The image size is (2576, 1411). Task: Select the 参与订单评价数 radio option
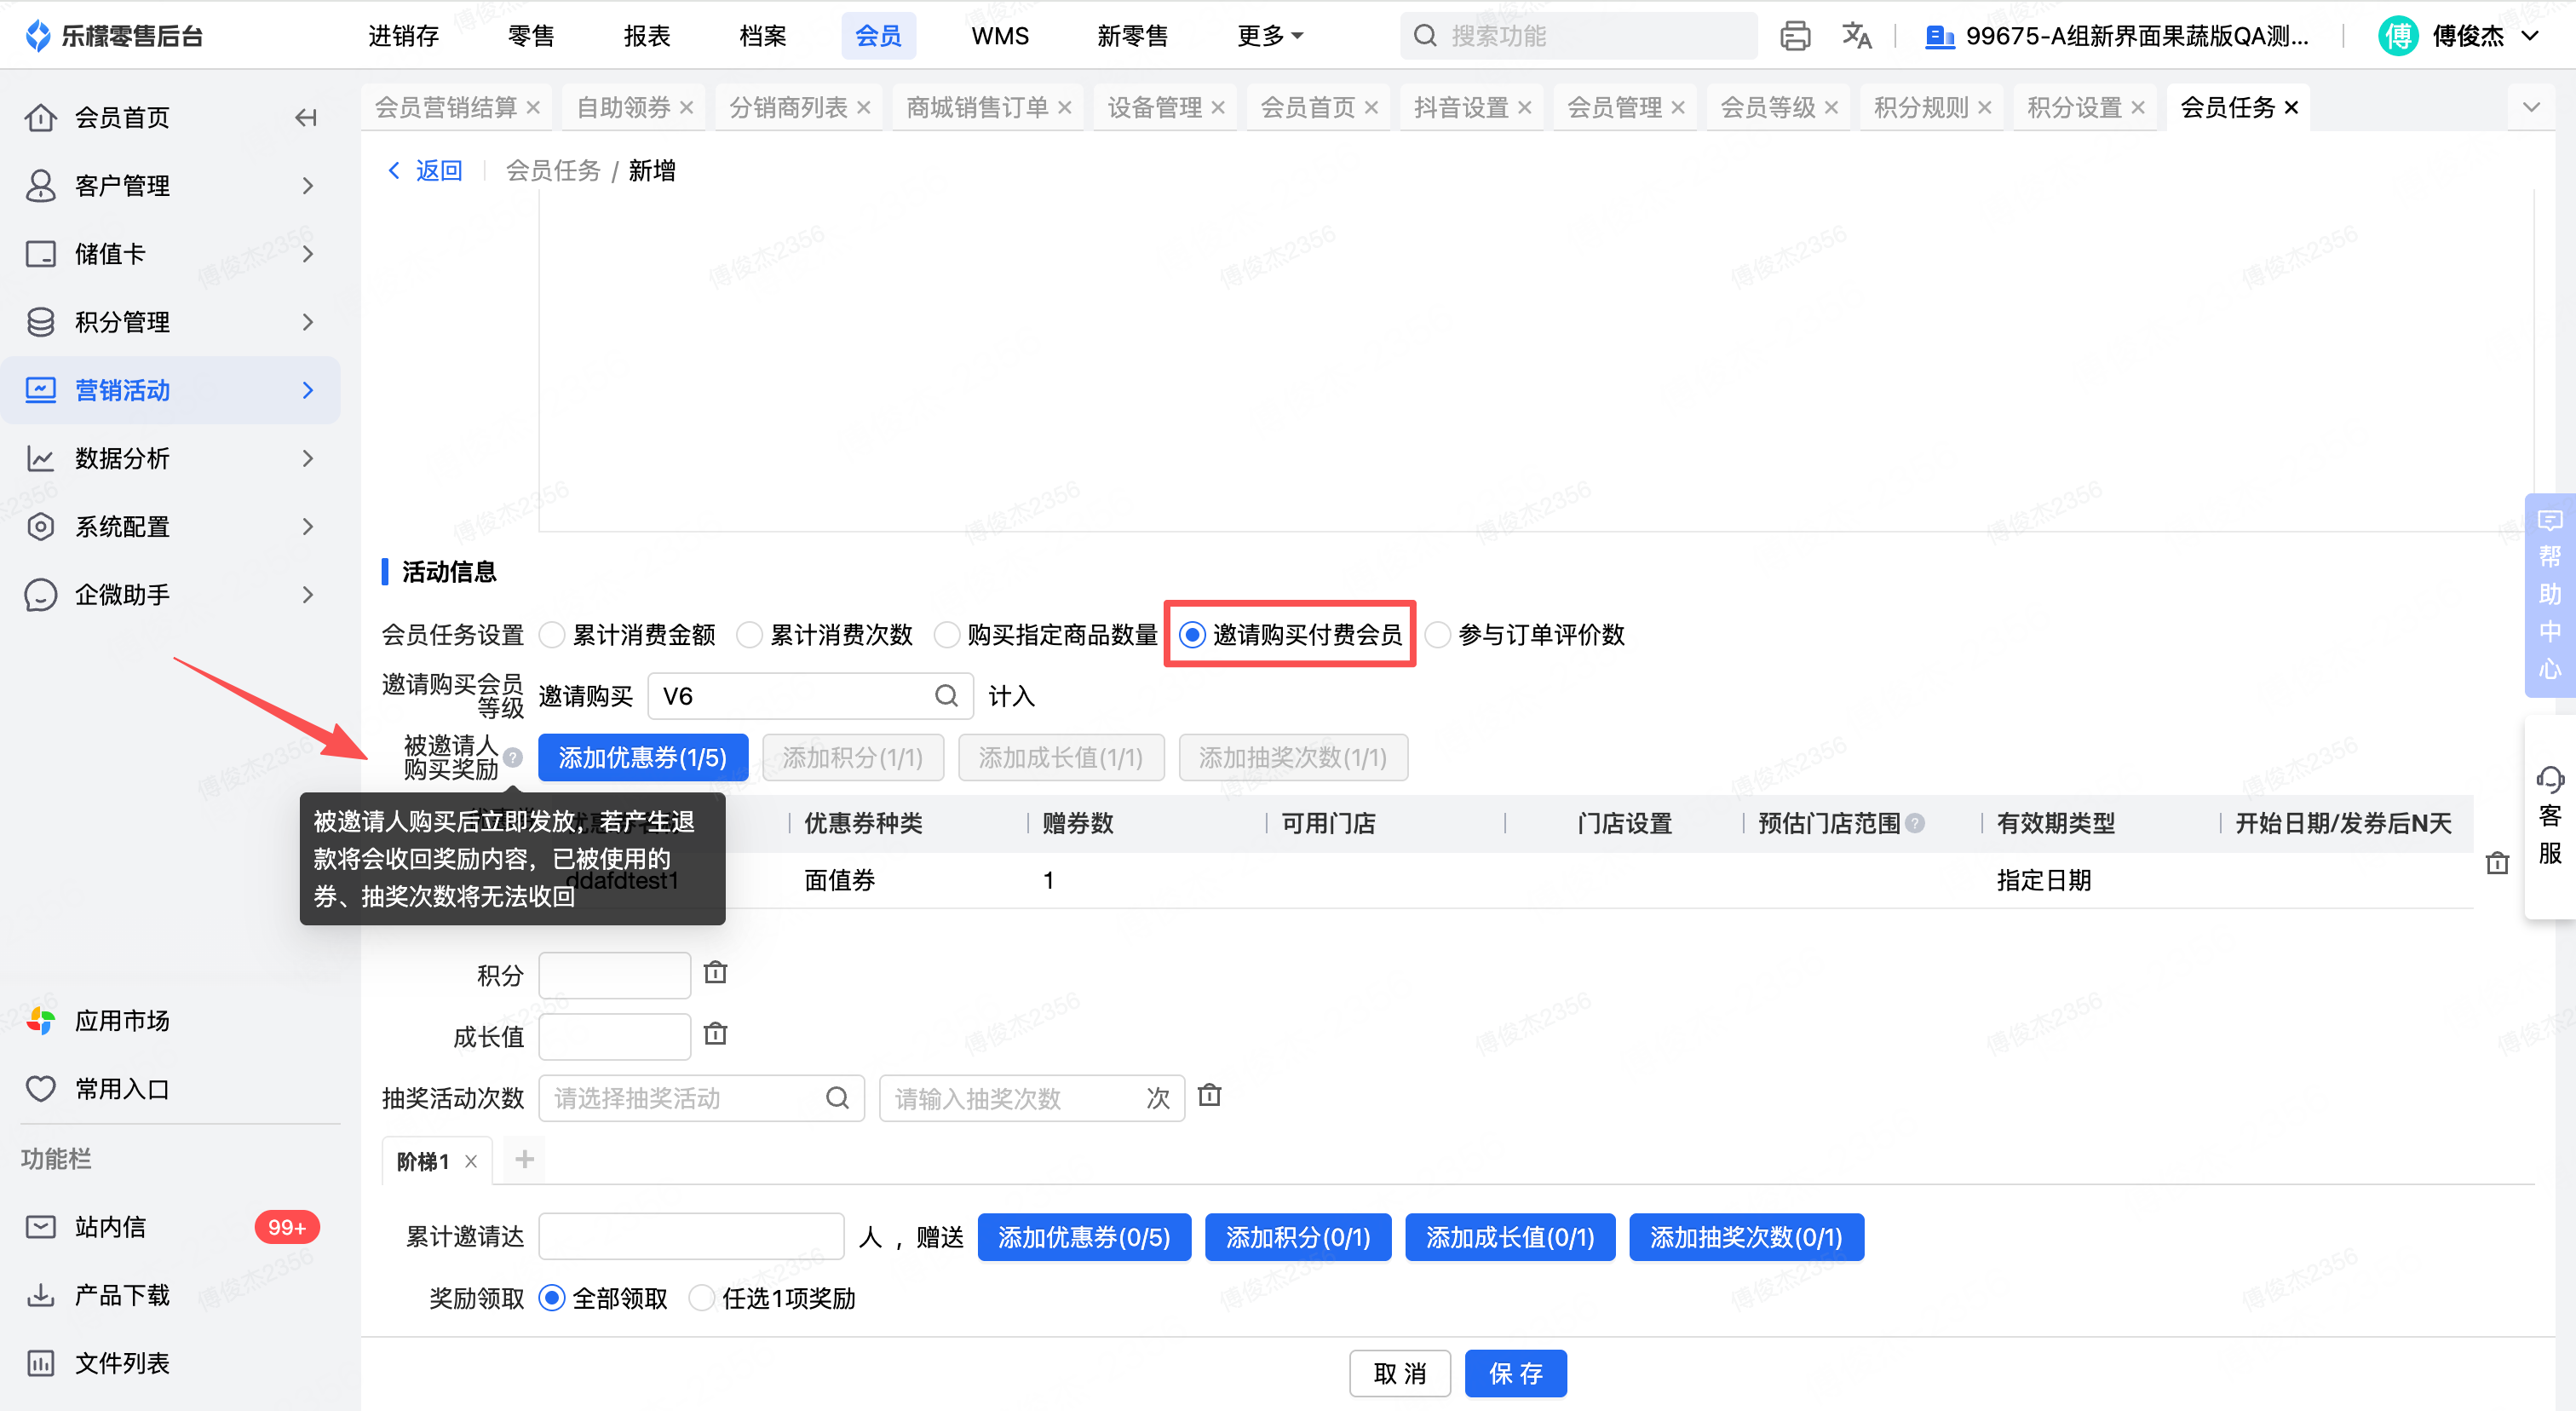1437,635
